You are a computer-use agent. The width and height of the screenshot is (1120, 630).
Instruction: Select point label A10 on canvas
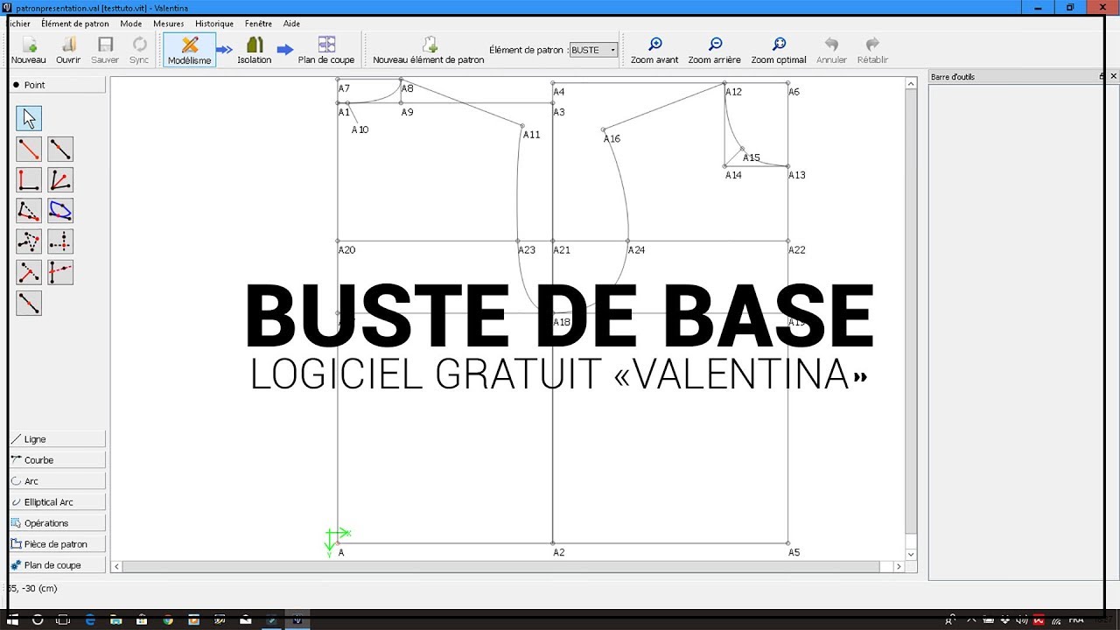pyautogui.click(x=360, y=129)
